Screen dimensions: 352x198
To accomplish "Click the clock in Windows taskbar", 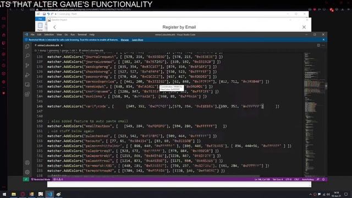I will 336,194.
